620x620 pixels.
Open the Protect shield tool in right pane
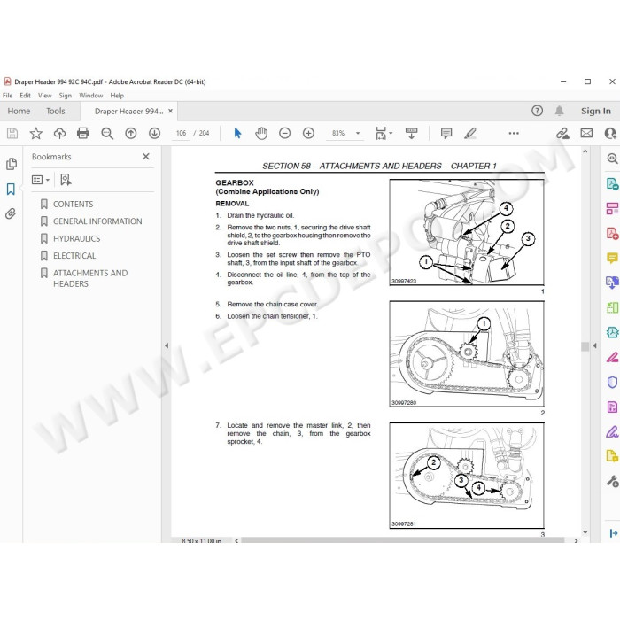(x=612, y=382)
